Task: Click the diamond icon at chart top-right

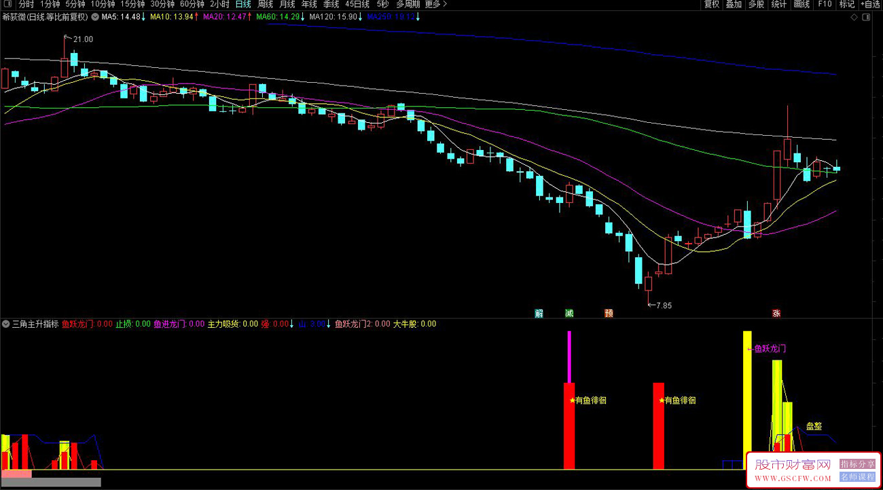Action: 853,17
